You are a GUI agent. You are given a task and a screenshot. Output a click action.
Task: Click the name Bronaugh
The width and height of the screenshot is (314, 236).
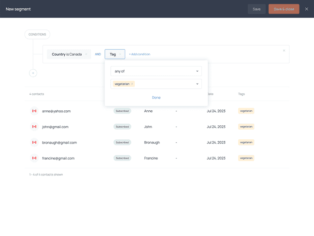[x=152, y=143]
